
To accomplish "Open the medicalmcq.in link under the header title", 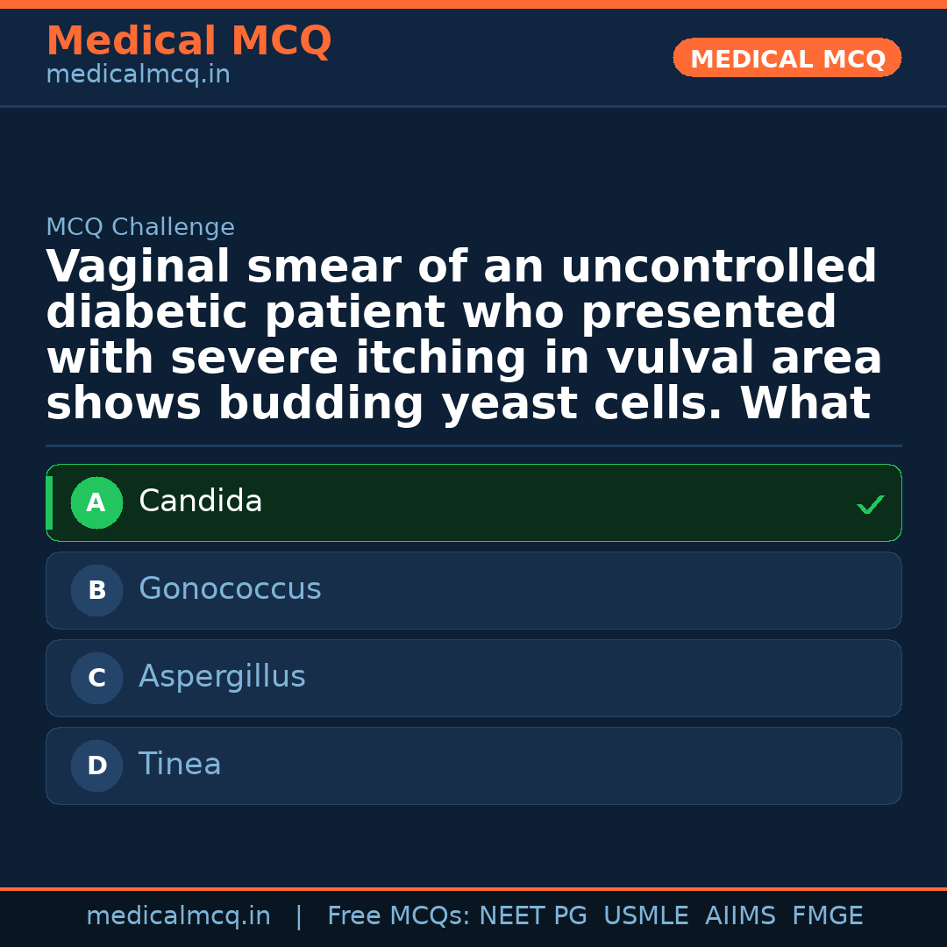I will (138, 75).
